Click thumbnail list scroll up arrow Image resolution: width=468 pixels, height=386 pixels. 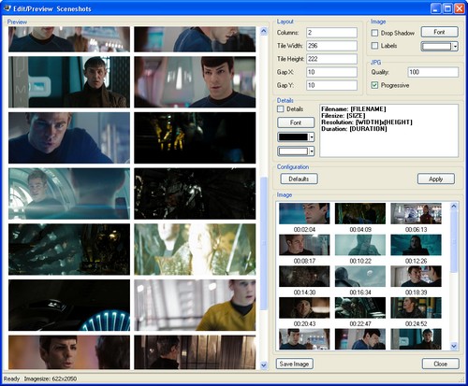(454, 207)
